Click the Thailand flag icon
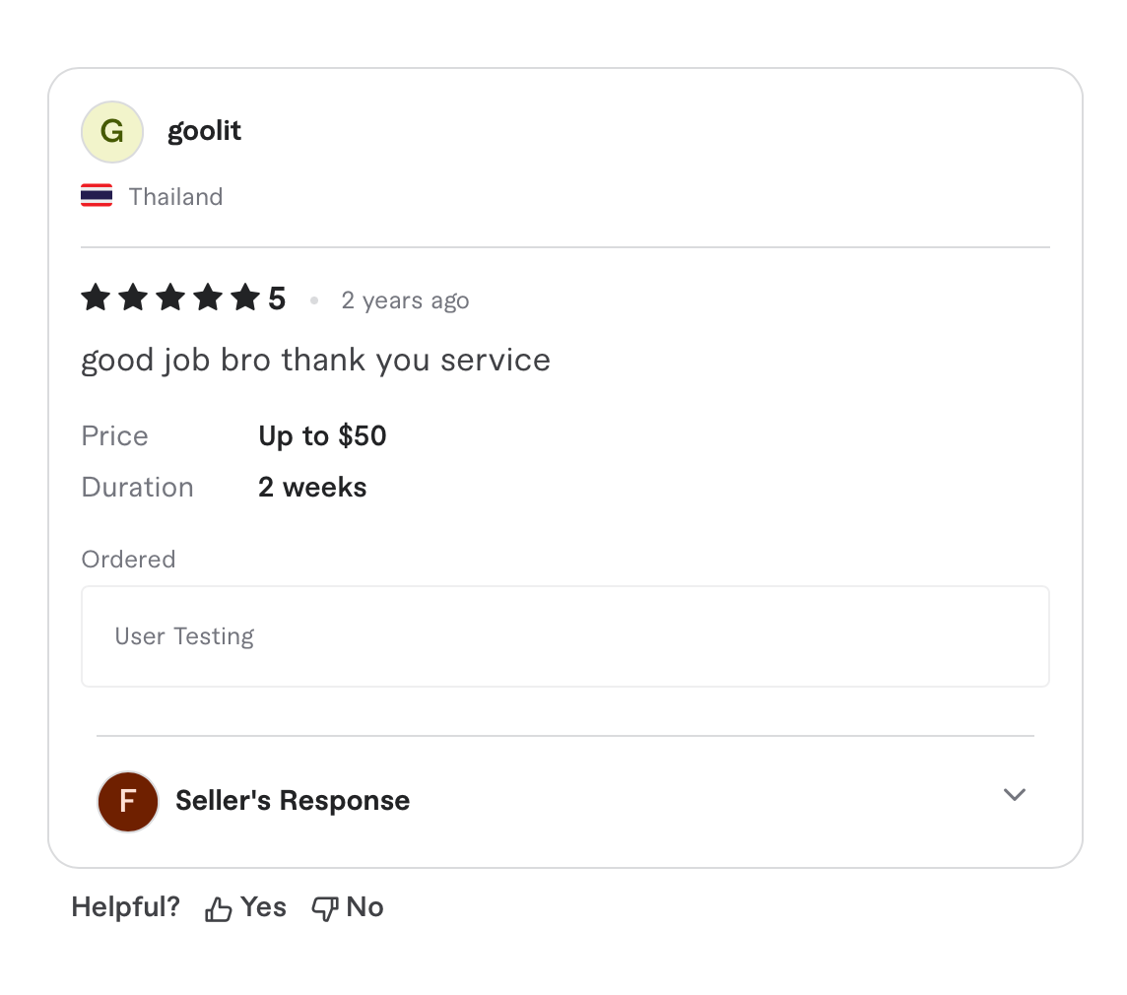The image size is (1127, 995). tap(98, 195)
